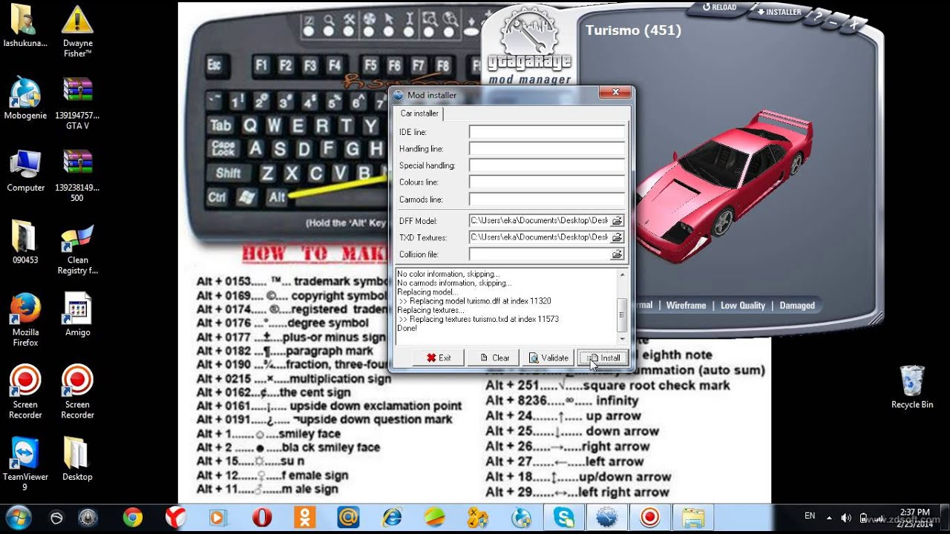Screen dimensions: 950x534
Task: Open the screen recorder taskbar icon
Action: coord(650,517)
